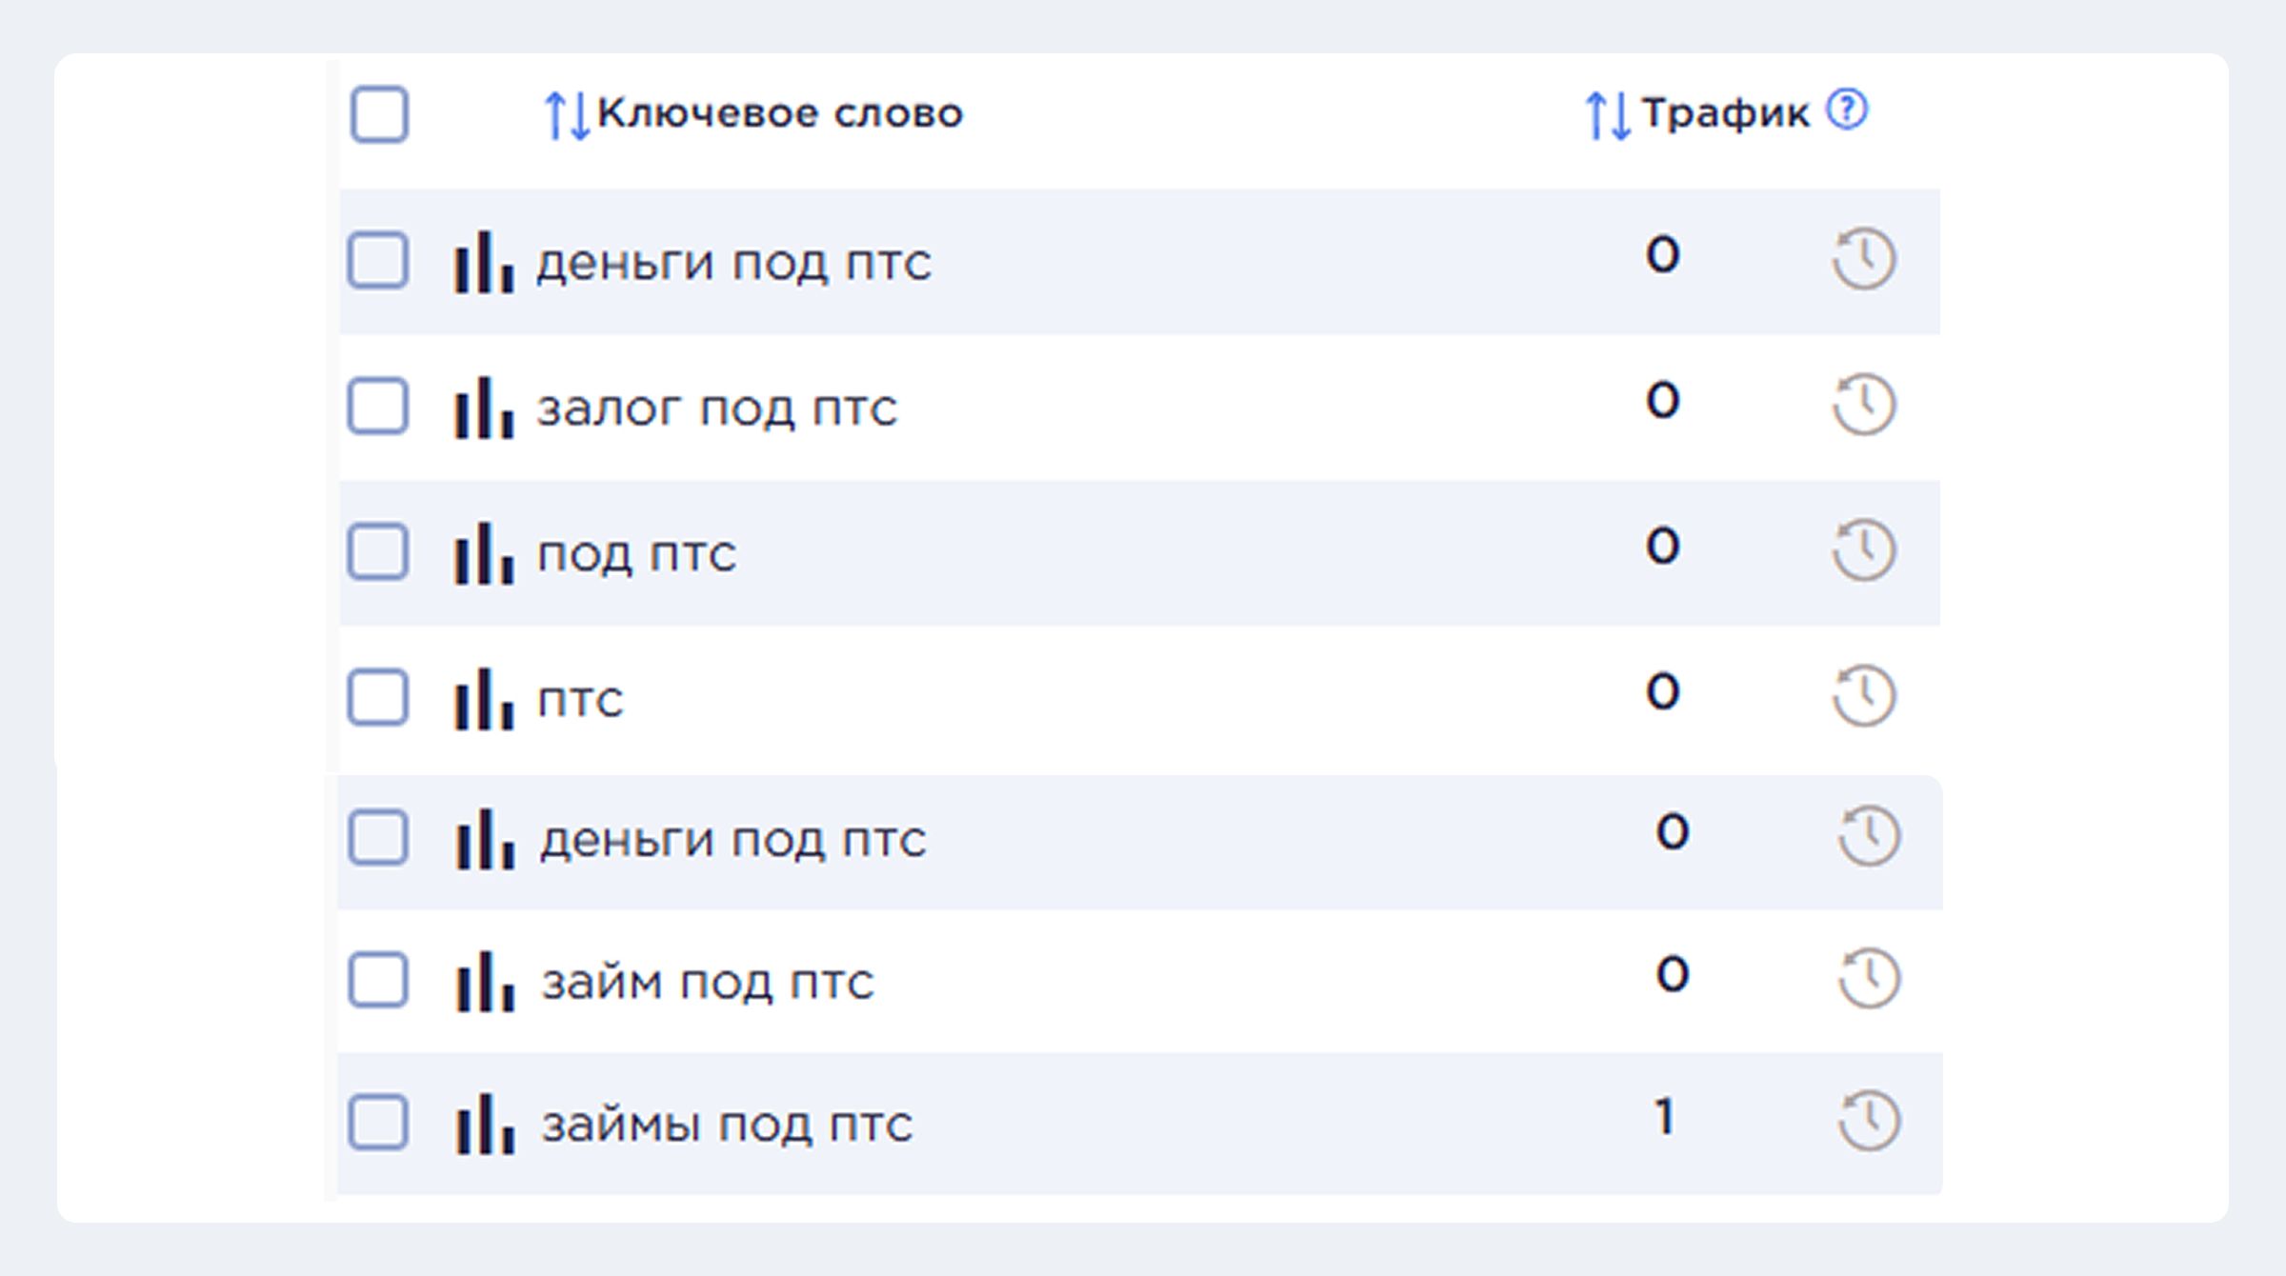Check the box for 'залог под птс'
This screenshot has height=1276, width=2286.
point(378,407)
